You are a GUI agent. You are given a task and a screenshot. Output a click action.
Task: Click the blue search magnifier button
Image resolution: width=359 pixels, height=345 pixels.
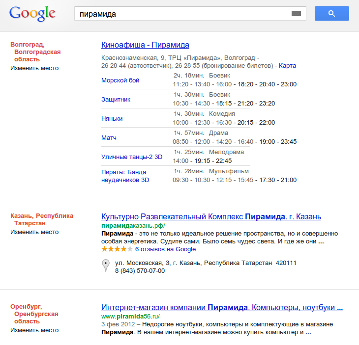[332, 13]
